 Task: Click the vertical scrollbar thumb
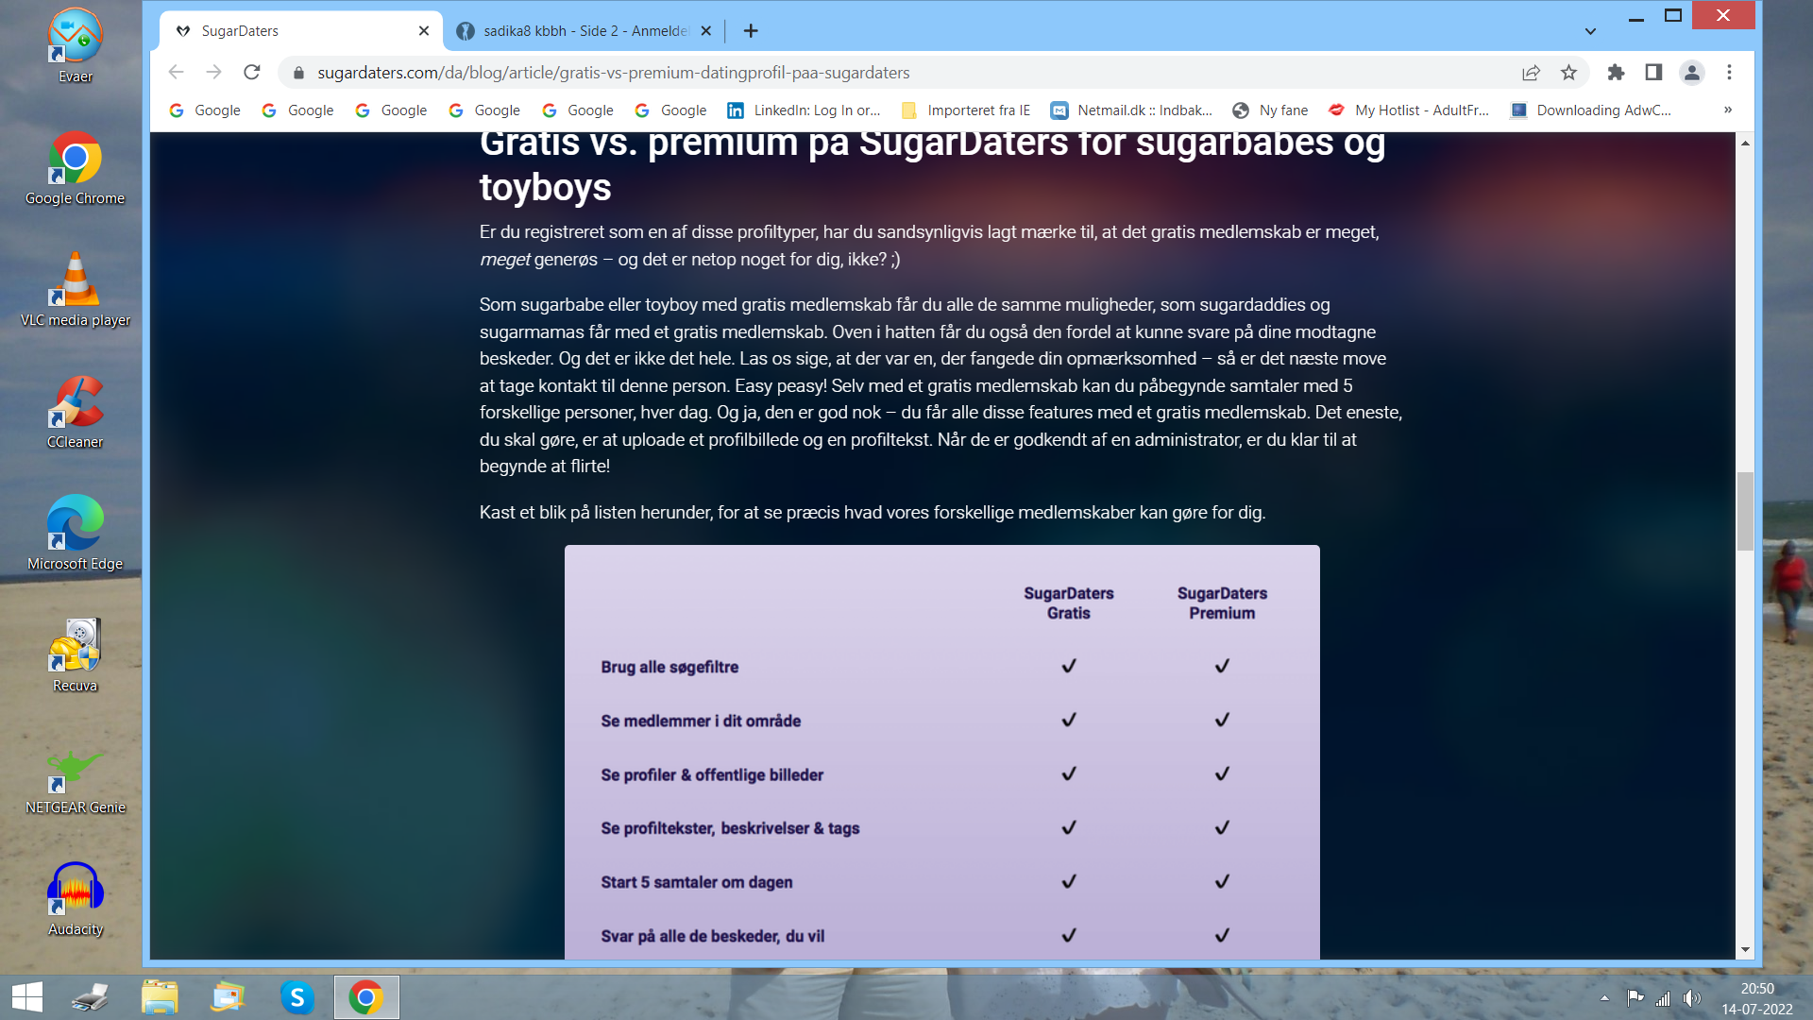click(x=1745, y=510)
